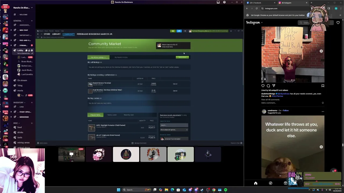Open Spotify from the taskbar
344x193 pixels.
point(225,190)
